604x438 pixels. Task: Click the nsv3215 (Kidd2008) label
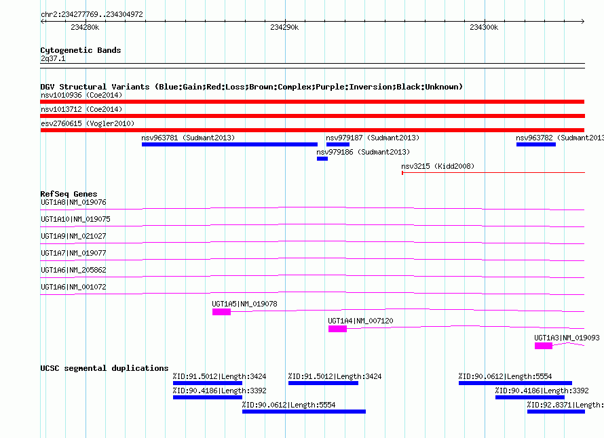[438, 166]
